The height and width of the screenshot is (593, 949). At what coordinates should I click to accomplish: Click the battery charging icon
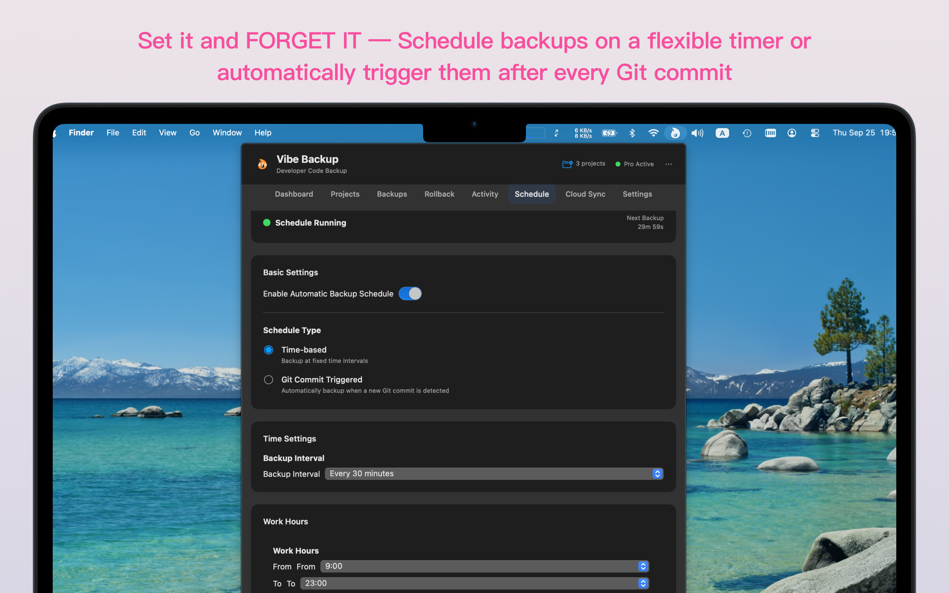point(609,133)
